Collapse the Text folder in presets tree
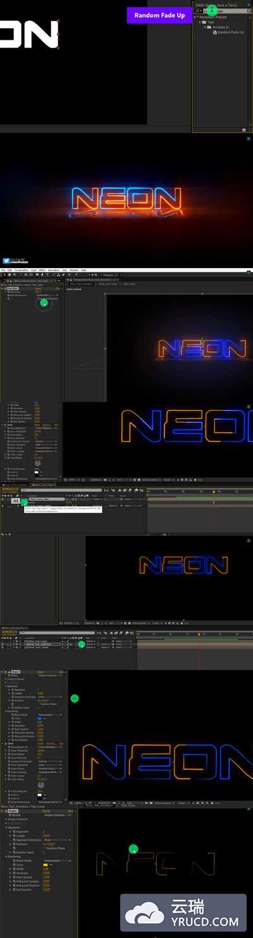The width and height of the screenshot is (253, 938). point(201,22)
